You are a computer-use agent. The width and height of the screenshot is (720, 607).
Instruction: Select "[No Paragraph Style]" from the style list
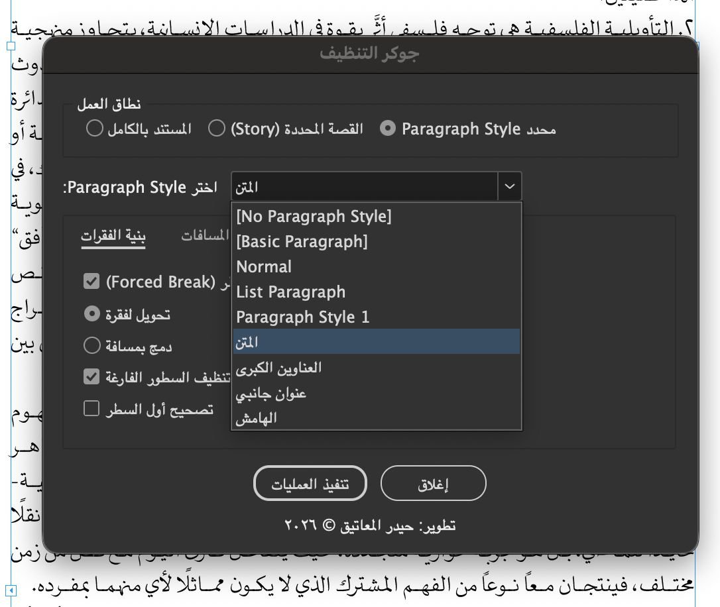coord(314,216)
